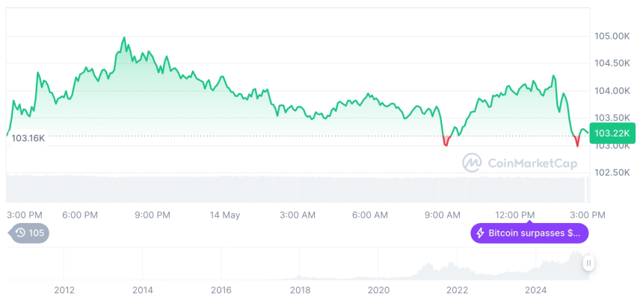Click the CoinMarketCap logo watermark icon
643x299 pixels.
tap(472, 162)
